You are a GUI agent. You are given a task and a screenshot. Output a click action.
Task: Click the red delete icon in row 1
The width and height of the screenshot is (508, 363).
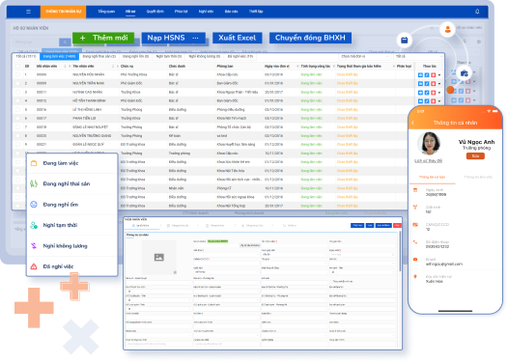click(x=434, y=74)
